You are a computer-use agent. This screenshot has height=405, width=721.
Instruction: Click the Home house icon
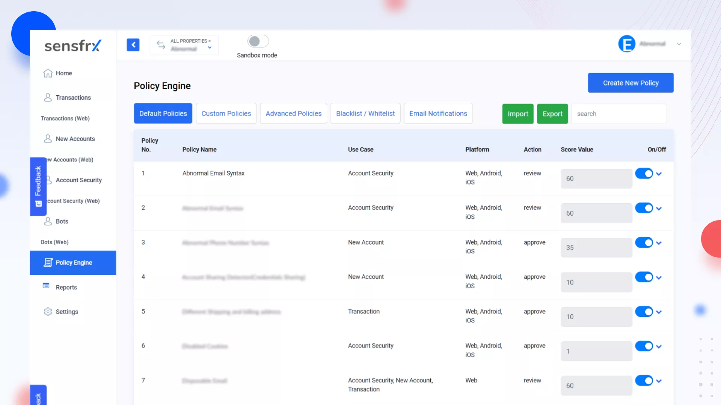click(48, 73)
